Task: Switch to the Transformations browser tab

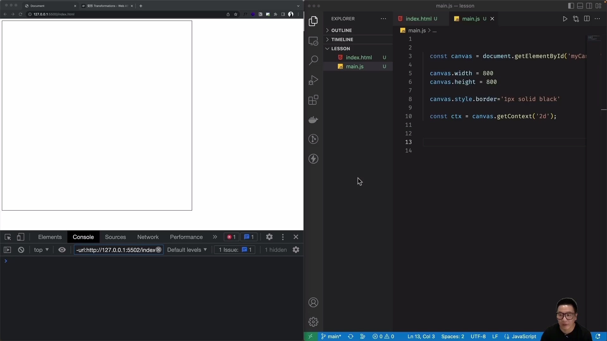Action: click(107, 6)
